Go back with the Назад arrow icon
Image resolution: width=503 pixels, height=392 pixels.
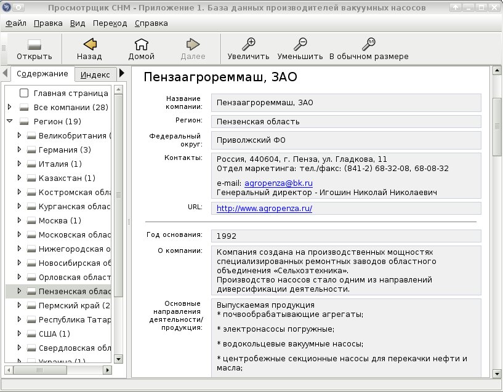pos(90,44)
